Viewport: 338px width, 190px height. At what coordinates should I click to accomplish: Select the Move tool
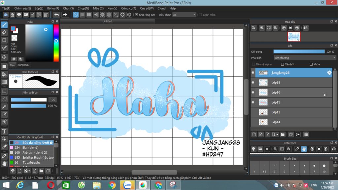pyautogui.click(x=4, y=57)
